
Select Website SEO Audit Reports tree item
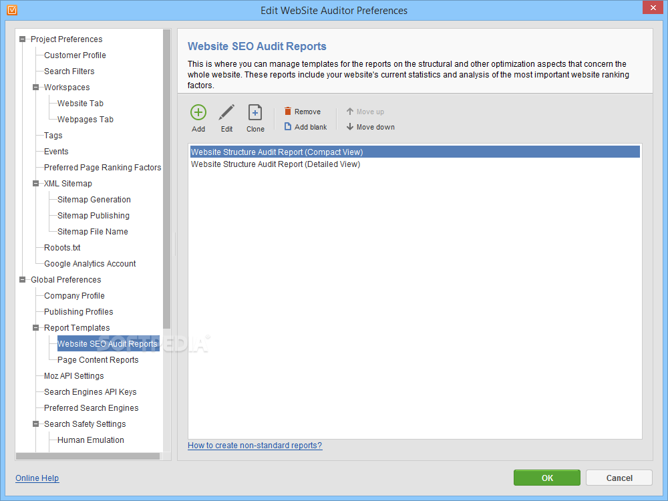[108, 344]
